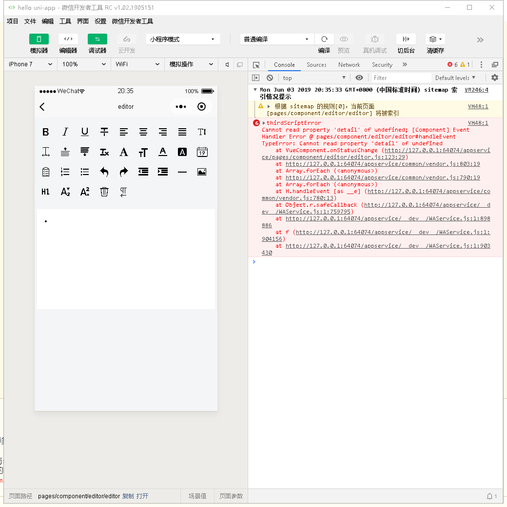Align text right icon
Image resolution: width=507 pixels, height=507 pixels.
pos(163,132)
